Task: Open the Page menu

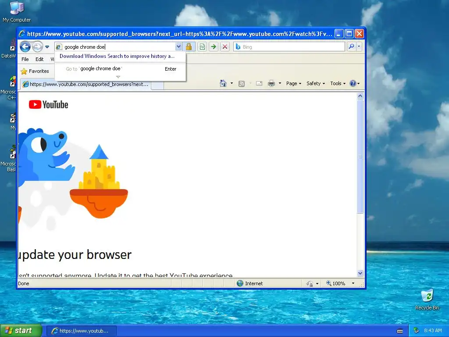Action: coord(293,83)
